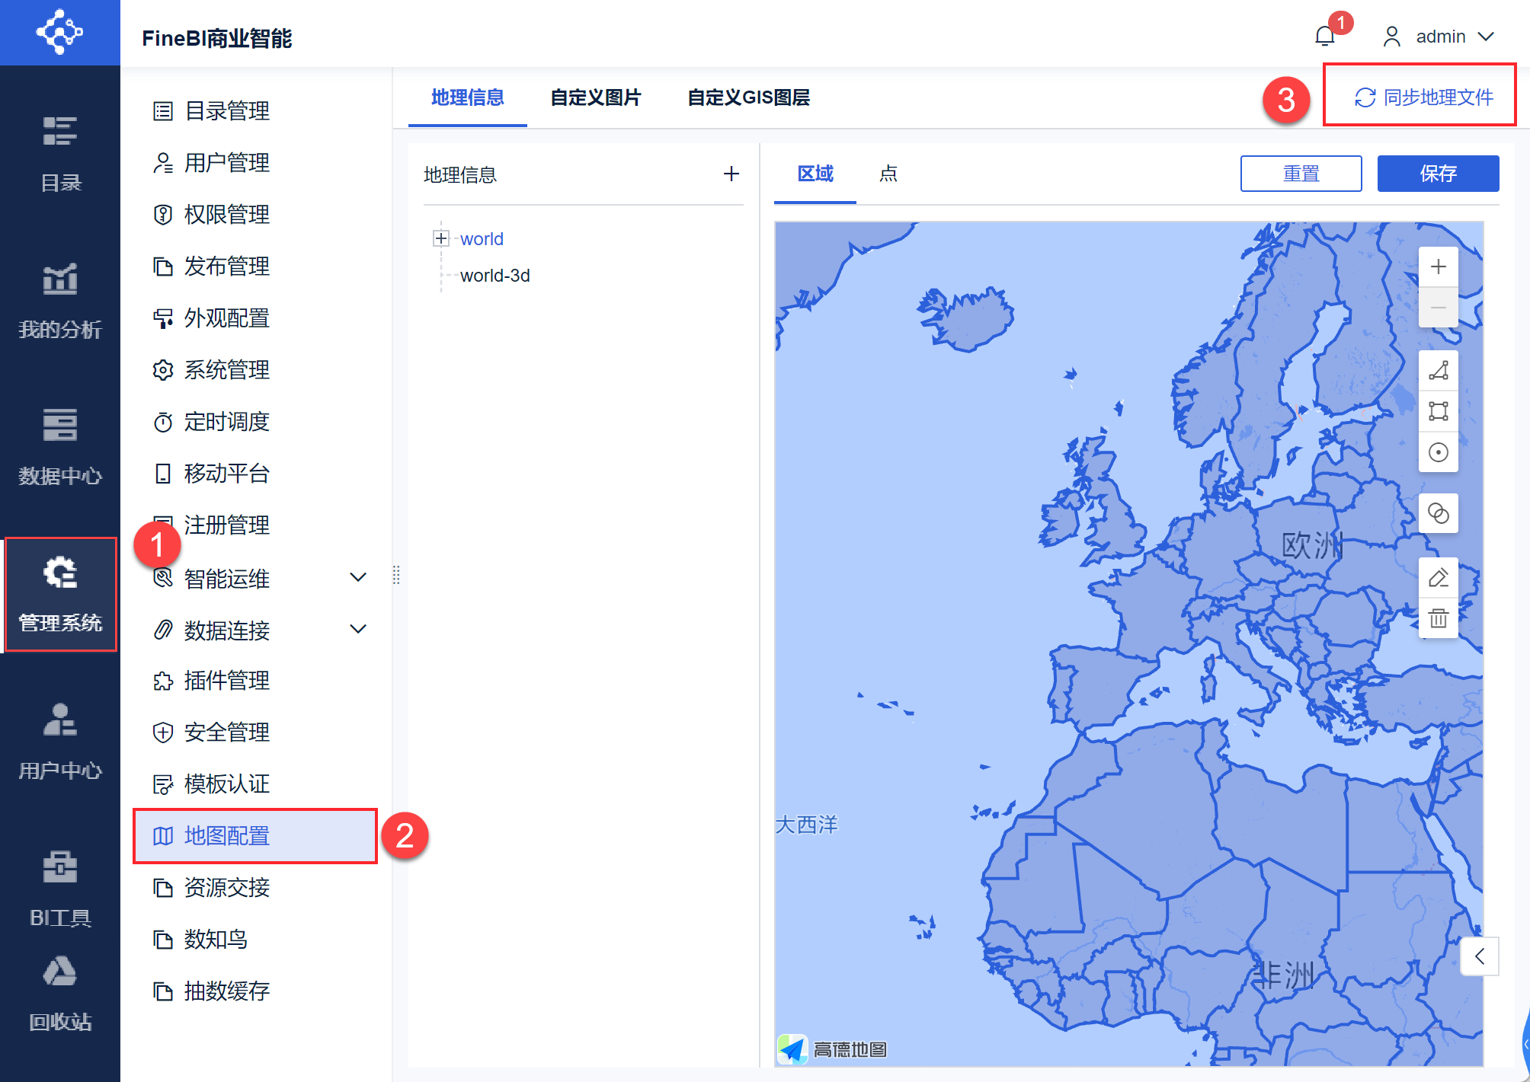This screenshot has height=1082, width=1530.
Task: Select world-3d tree item
Action: coord(495,276)
